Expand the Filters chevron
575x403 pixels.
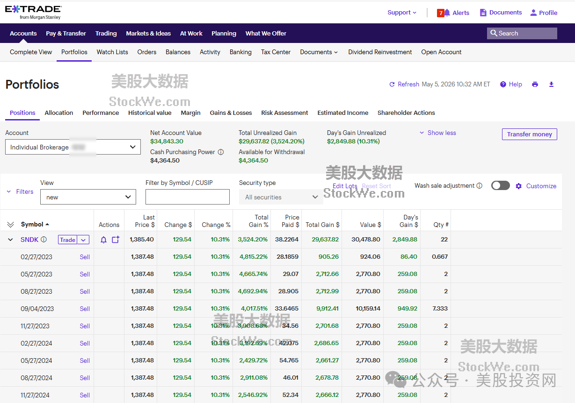(9, 191)
